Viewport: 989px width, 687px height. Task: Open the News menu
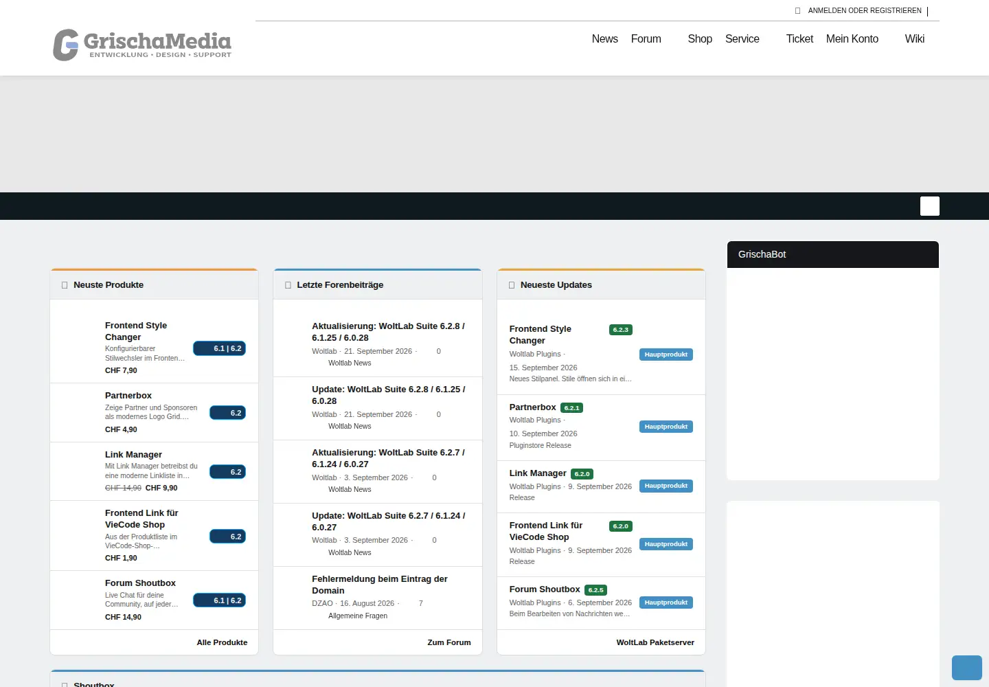[x=604, y=39]
